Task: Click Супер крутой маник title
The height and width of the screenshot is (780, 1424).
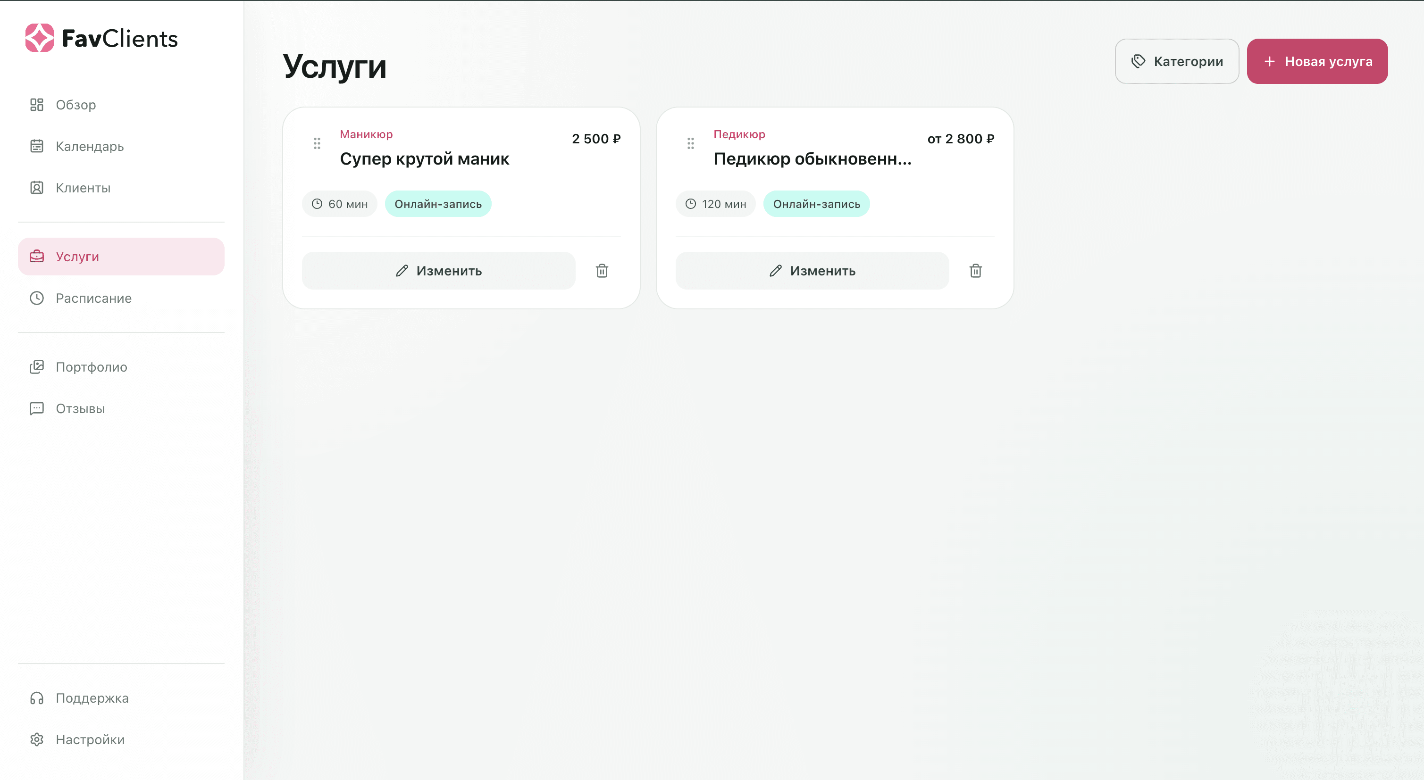Action: point(425,159)
